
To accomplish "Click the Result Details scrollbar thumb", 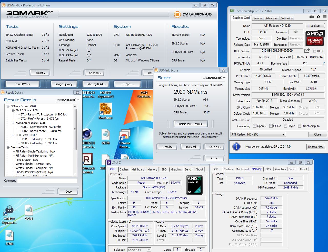I will [75, 129].
